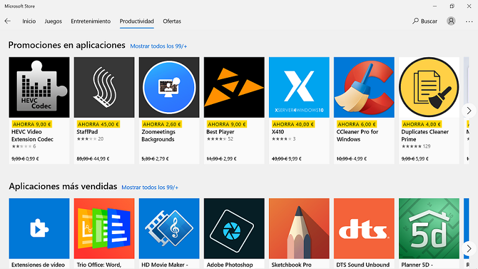The height and width of the screenshot is (269, 478).
Task: Switch to the Inicio tab
Action: (29, 21)
